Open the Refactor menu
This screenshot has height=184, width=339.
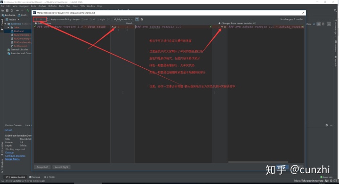(x=53, y=6)
